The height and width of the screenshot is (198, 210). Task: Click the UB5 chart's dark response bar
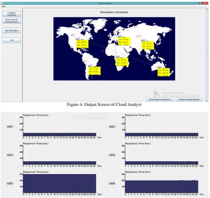pyautogui.click(x=60, y=183)
